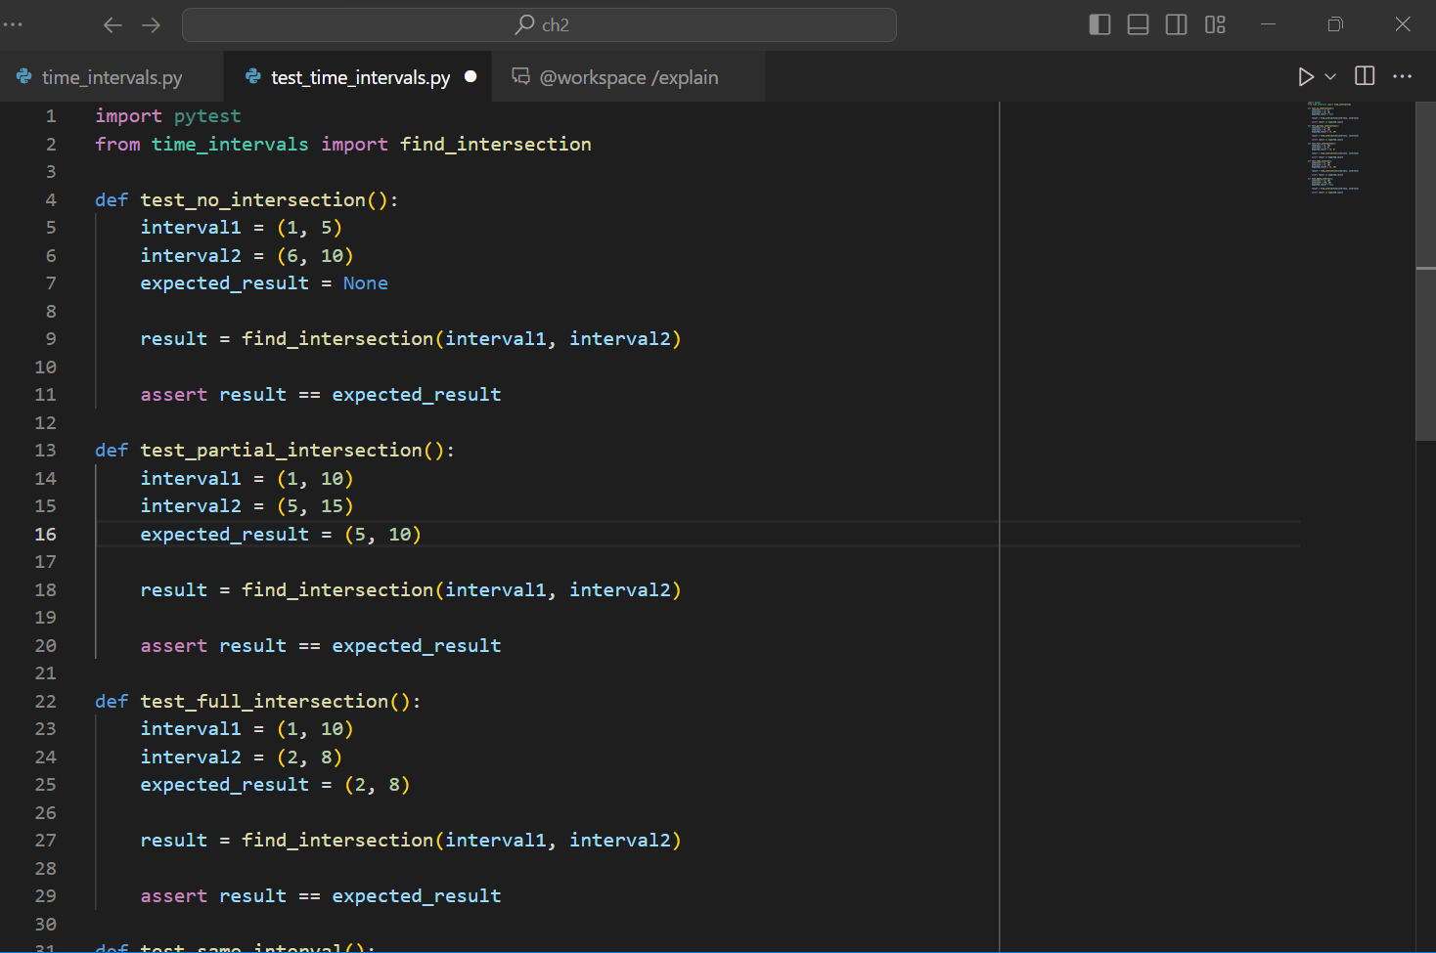Open the Customize Layout icon
1436x953 pixels.
tap(1215, 24)
